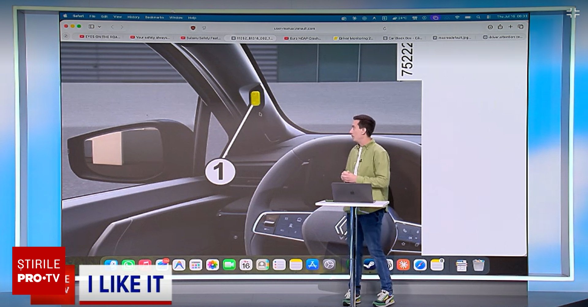Open WhatsApp from the dock
Image resolution: width=588 pixels, height=307 pixels.
pos(128,265)
